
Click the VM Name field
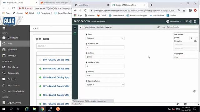[105, 57]
